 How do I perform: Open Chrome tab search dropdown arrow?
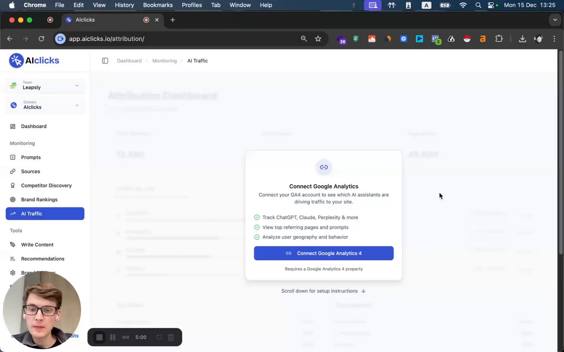click(555, 20)
